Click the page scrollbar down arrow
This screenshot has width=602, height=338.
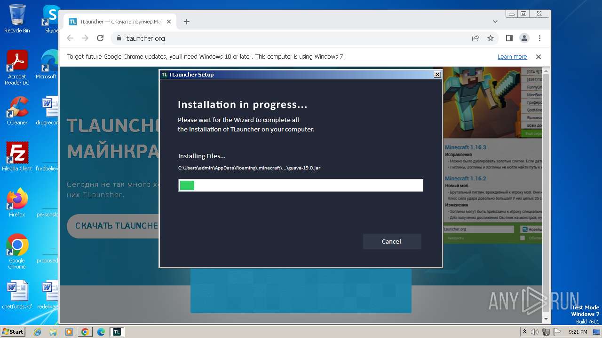(x=546, y=319)
